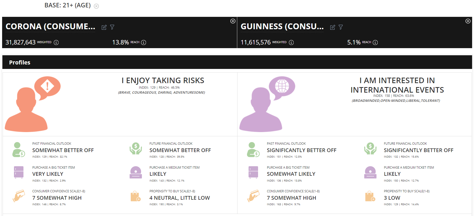Open filter for Guinness segment
Screen dimensions: 475x216
coord(341,27)
